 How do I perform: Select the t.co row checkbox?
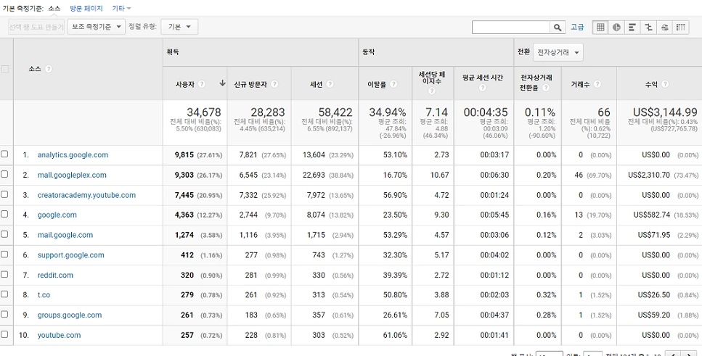pyautogui.click(x=4, y=294)
